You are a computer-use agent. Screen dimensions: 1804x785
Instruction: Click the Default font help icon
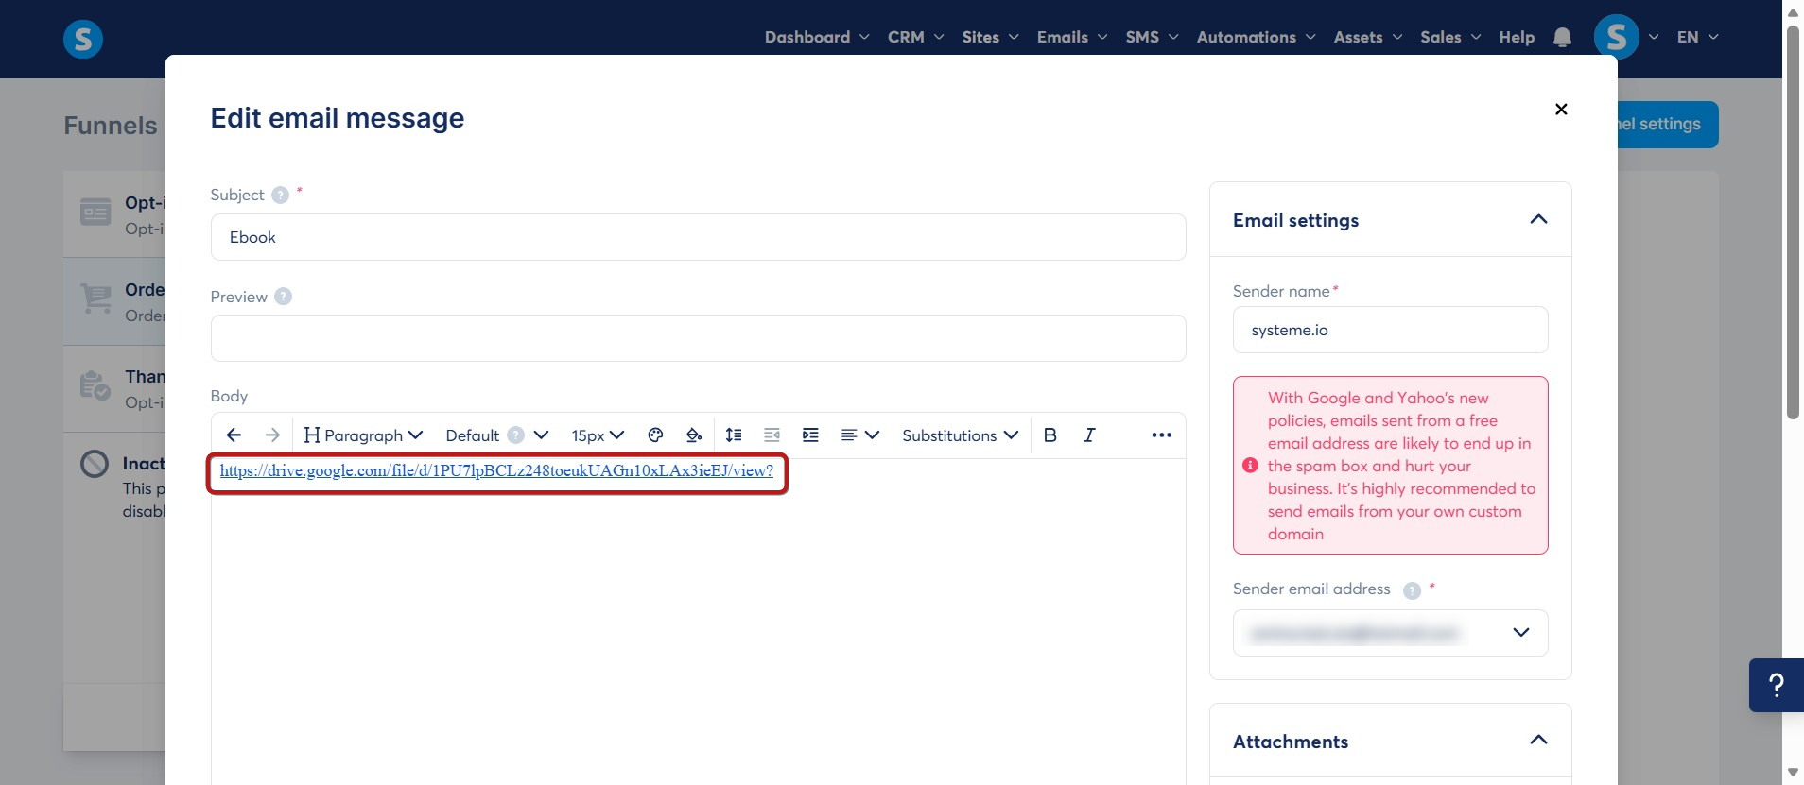515,435
